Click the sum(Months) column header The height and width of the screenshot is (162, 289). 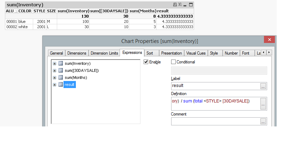coord(143,11)
